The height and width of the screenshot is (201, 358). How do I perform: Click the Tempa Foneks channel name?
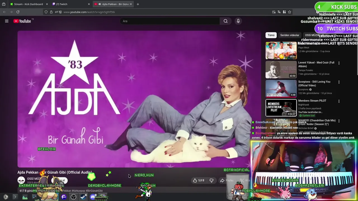[x=306, y=70]
